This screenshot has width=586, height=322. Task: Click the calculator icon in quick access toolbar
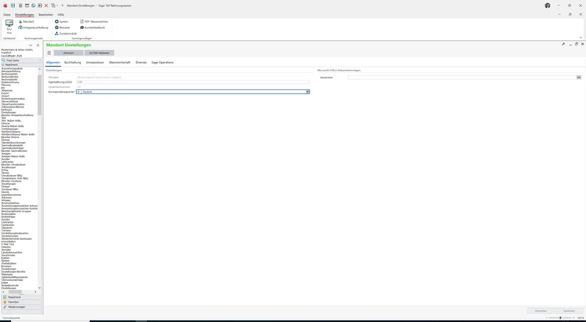tap(20, 5)
